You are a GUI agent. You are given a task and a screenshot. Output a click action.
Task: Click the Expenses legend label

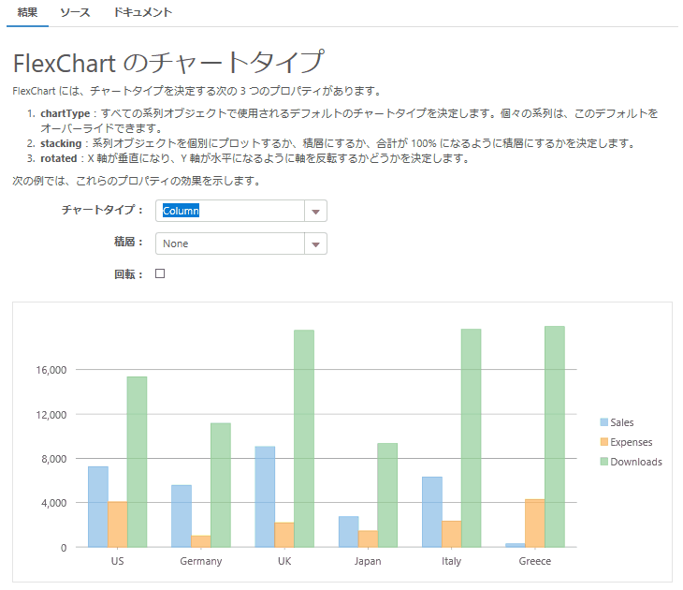(x=632, y=442)
